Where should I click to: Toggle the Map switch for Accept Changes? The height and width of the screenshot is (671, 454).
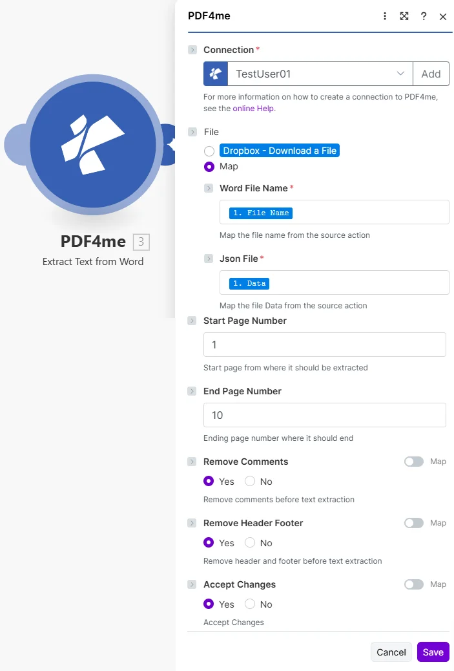tap(414, 584)
